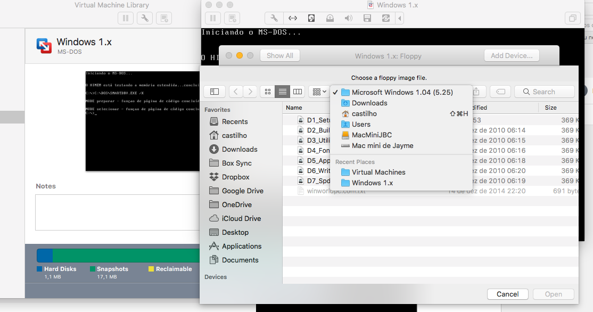
Task: Open the item arrangement dropdown
Action: (x=319, y=92)
